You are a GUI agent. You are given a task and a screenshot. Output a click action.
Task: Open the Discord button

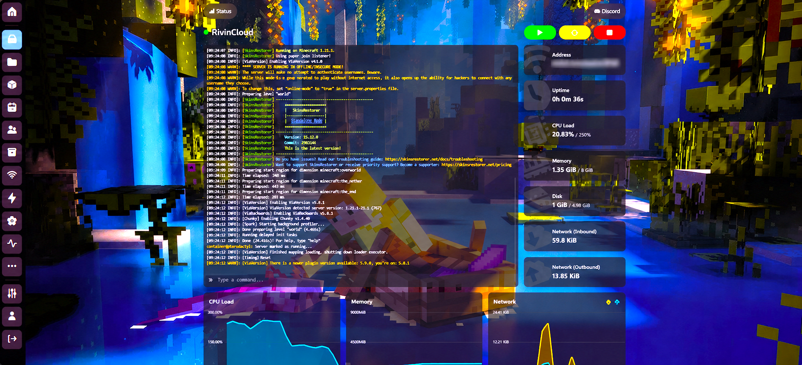tap(607, 11)
